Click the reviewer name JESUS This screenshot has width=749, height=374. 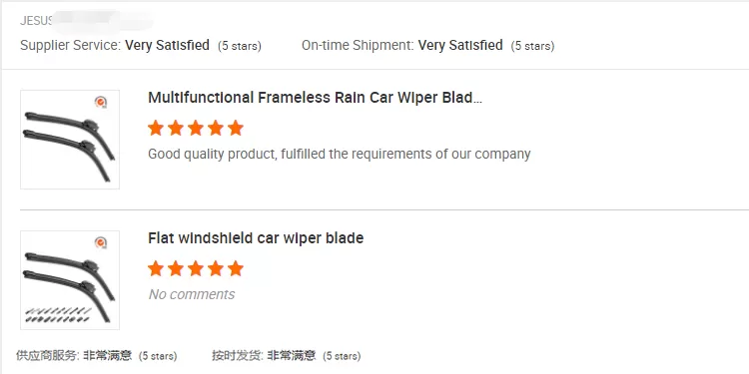(36, 22)
